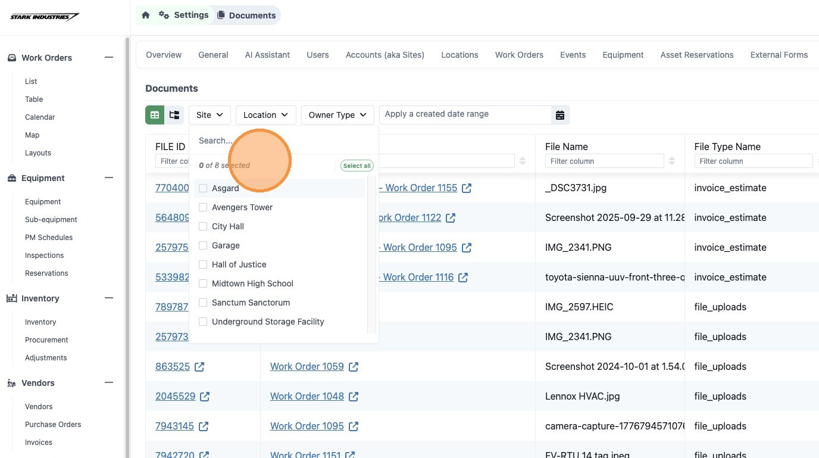Open file ID 863525 link
The width and height of the screenshot is (819, 458).
coord(173,367)
